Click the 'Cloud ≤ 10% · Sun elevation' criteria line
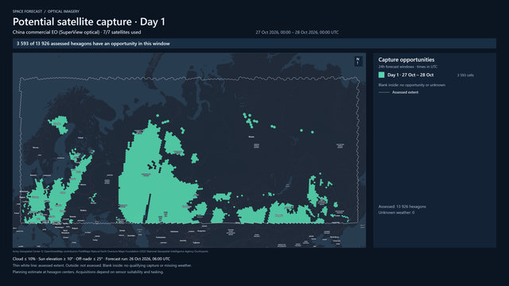The width and height of the screenshot is (509, 286). 91,259
